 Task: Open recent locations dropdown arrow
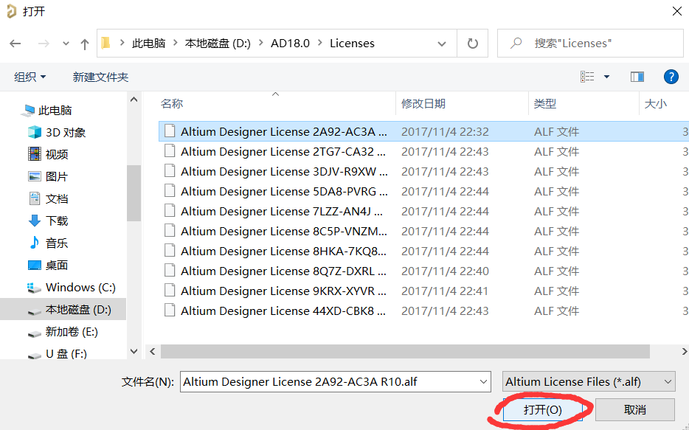(x=66, y=44)
